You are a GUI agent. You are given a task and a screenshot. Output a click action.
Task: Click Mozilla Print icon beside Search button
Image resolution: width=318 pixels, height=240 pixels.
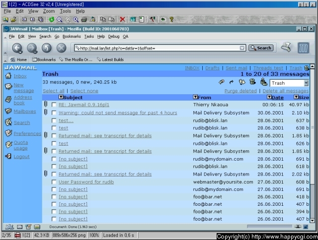pos(286,47)
